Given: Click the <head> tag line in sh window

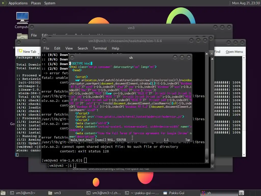Looking at the screenshot, I should [x=77, y=70].
